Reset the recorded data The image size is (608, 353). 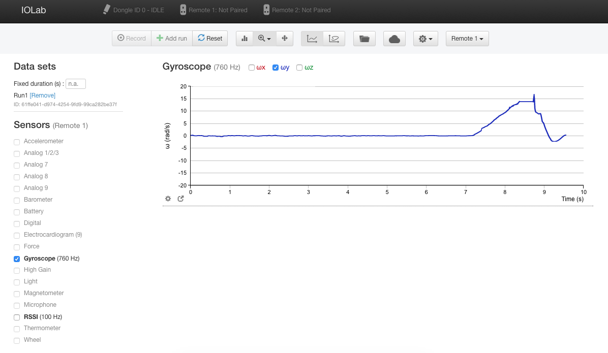[x=210, y=39]
